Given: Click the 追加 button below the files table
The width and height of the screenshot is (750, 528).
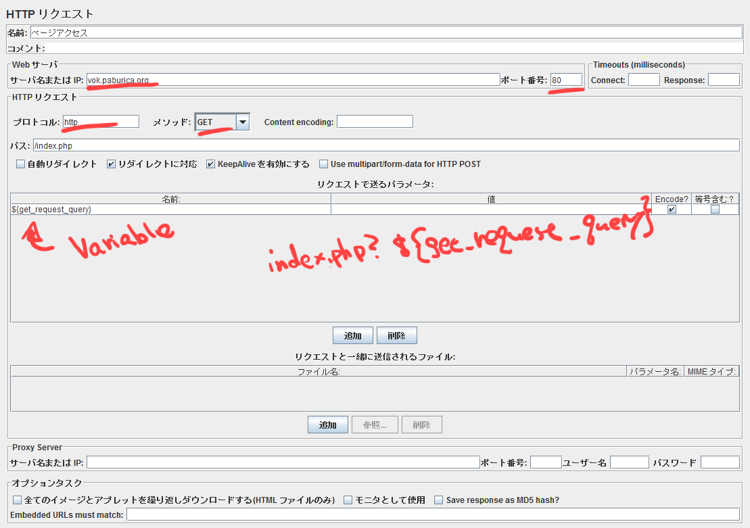Looking at the screenshot, I should pyautogui.click(x=327, y=425).
